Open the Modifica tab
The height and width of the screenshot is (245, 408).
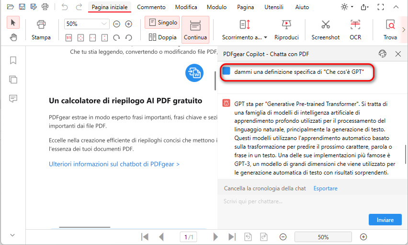(x=186, y=7)
